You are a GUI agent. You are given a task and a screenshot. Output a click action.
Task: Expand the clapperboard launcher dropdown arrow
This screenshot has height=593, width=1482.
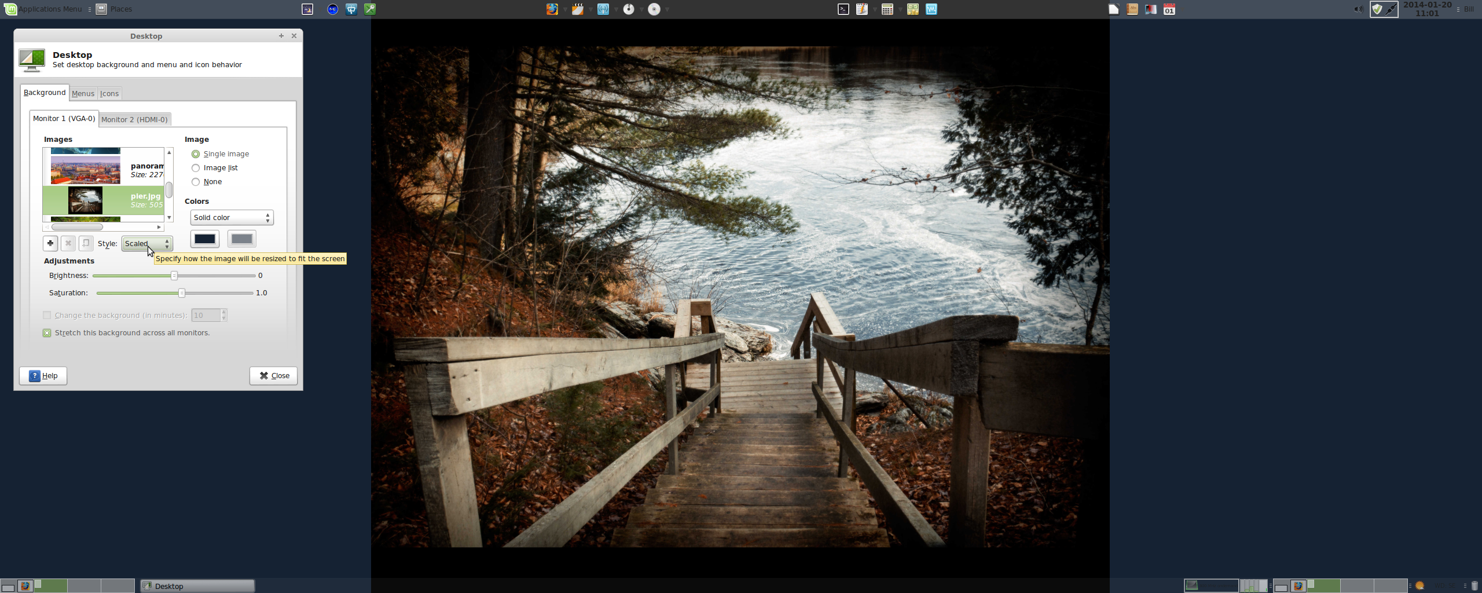pos(590,9)
